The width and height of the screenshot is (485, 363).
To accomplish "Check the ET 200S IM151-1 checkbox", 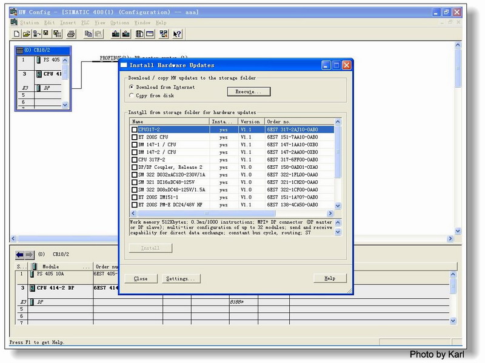I will coord(135,197).
